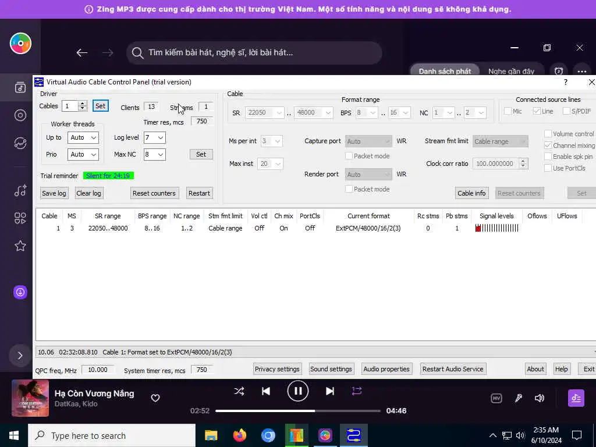The height and width of the screenshot is (447, 596).
Task: Click the player volume speaker icon
Action: click(540, 398)
